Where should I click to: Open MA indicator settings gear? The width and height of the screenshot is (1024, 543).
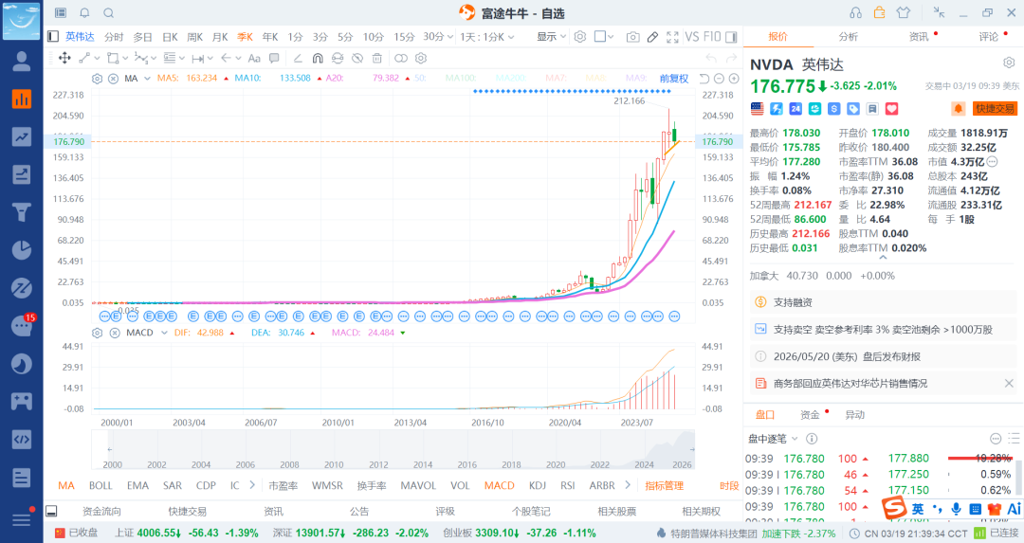coord(98,79)
